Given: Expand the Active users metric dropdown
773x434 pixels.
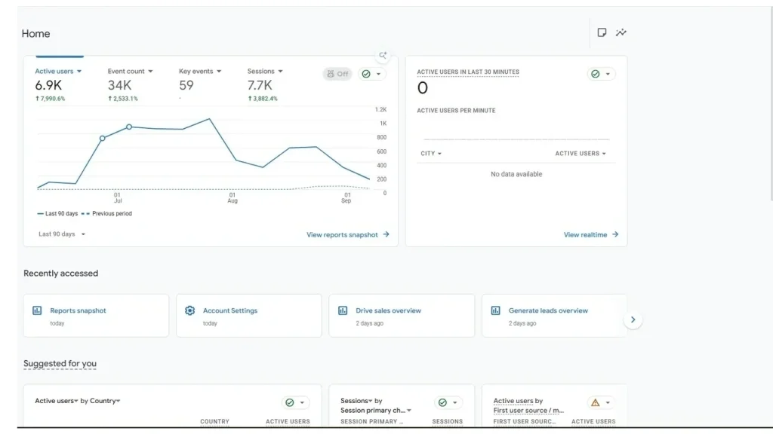Looking at the screenshot, I should (x=58, y=72).
